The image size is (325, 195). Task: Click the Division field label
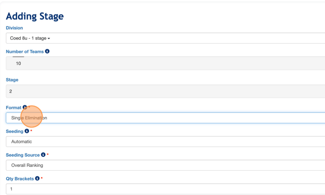(x=15, y=28)
